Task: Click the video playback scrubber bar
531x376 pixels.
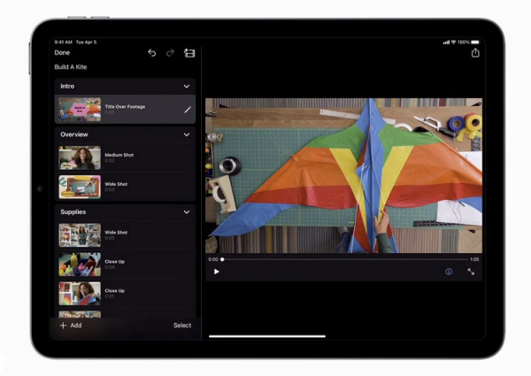Action: [343, 259]
